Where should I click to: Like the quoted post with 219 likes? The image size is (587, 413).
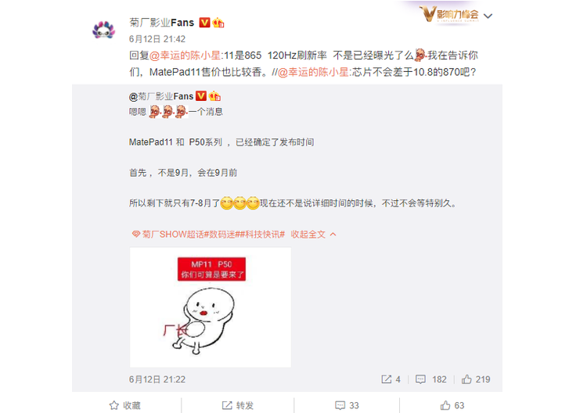476,379
